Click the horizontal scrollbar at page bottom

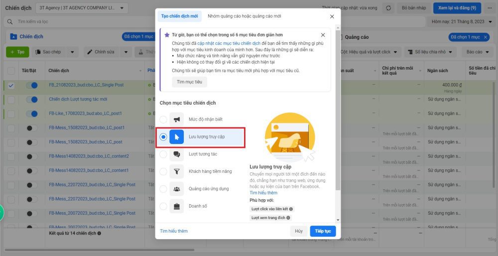pos(99,250)
